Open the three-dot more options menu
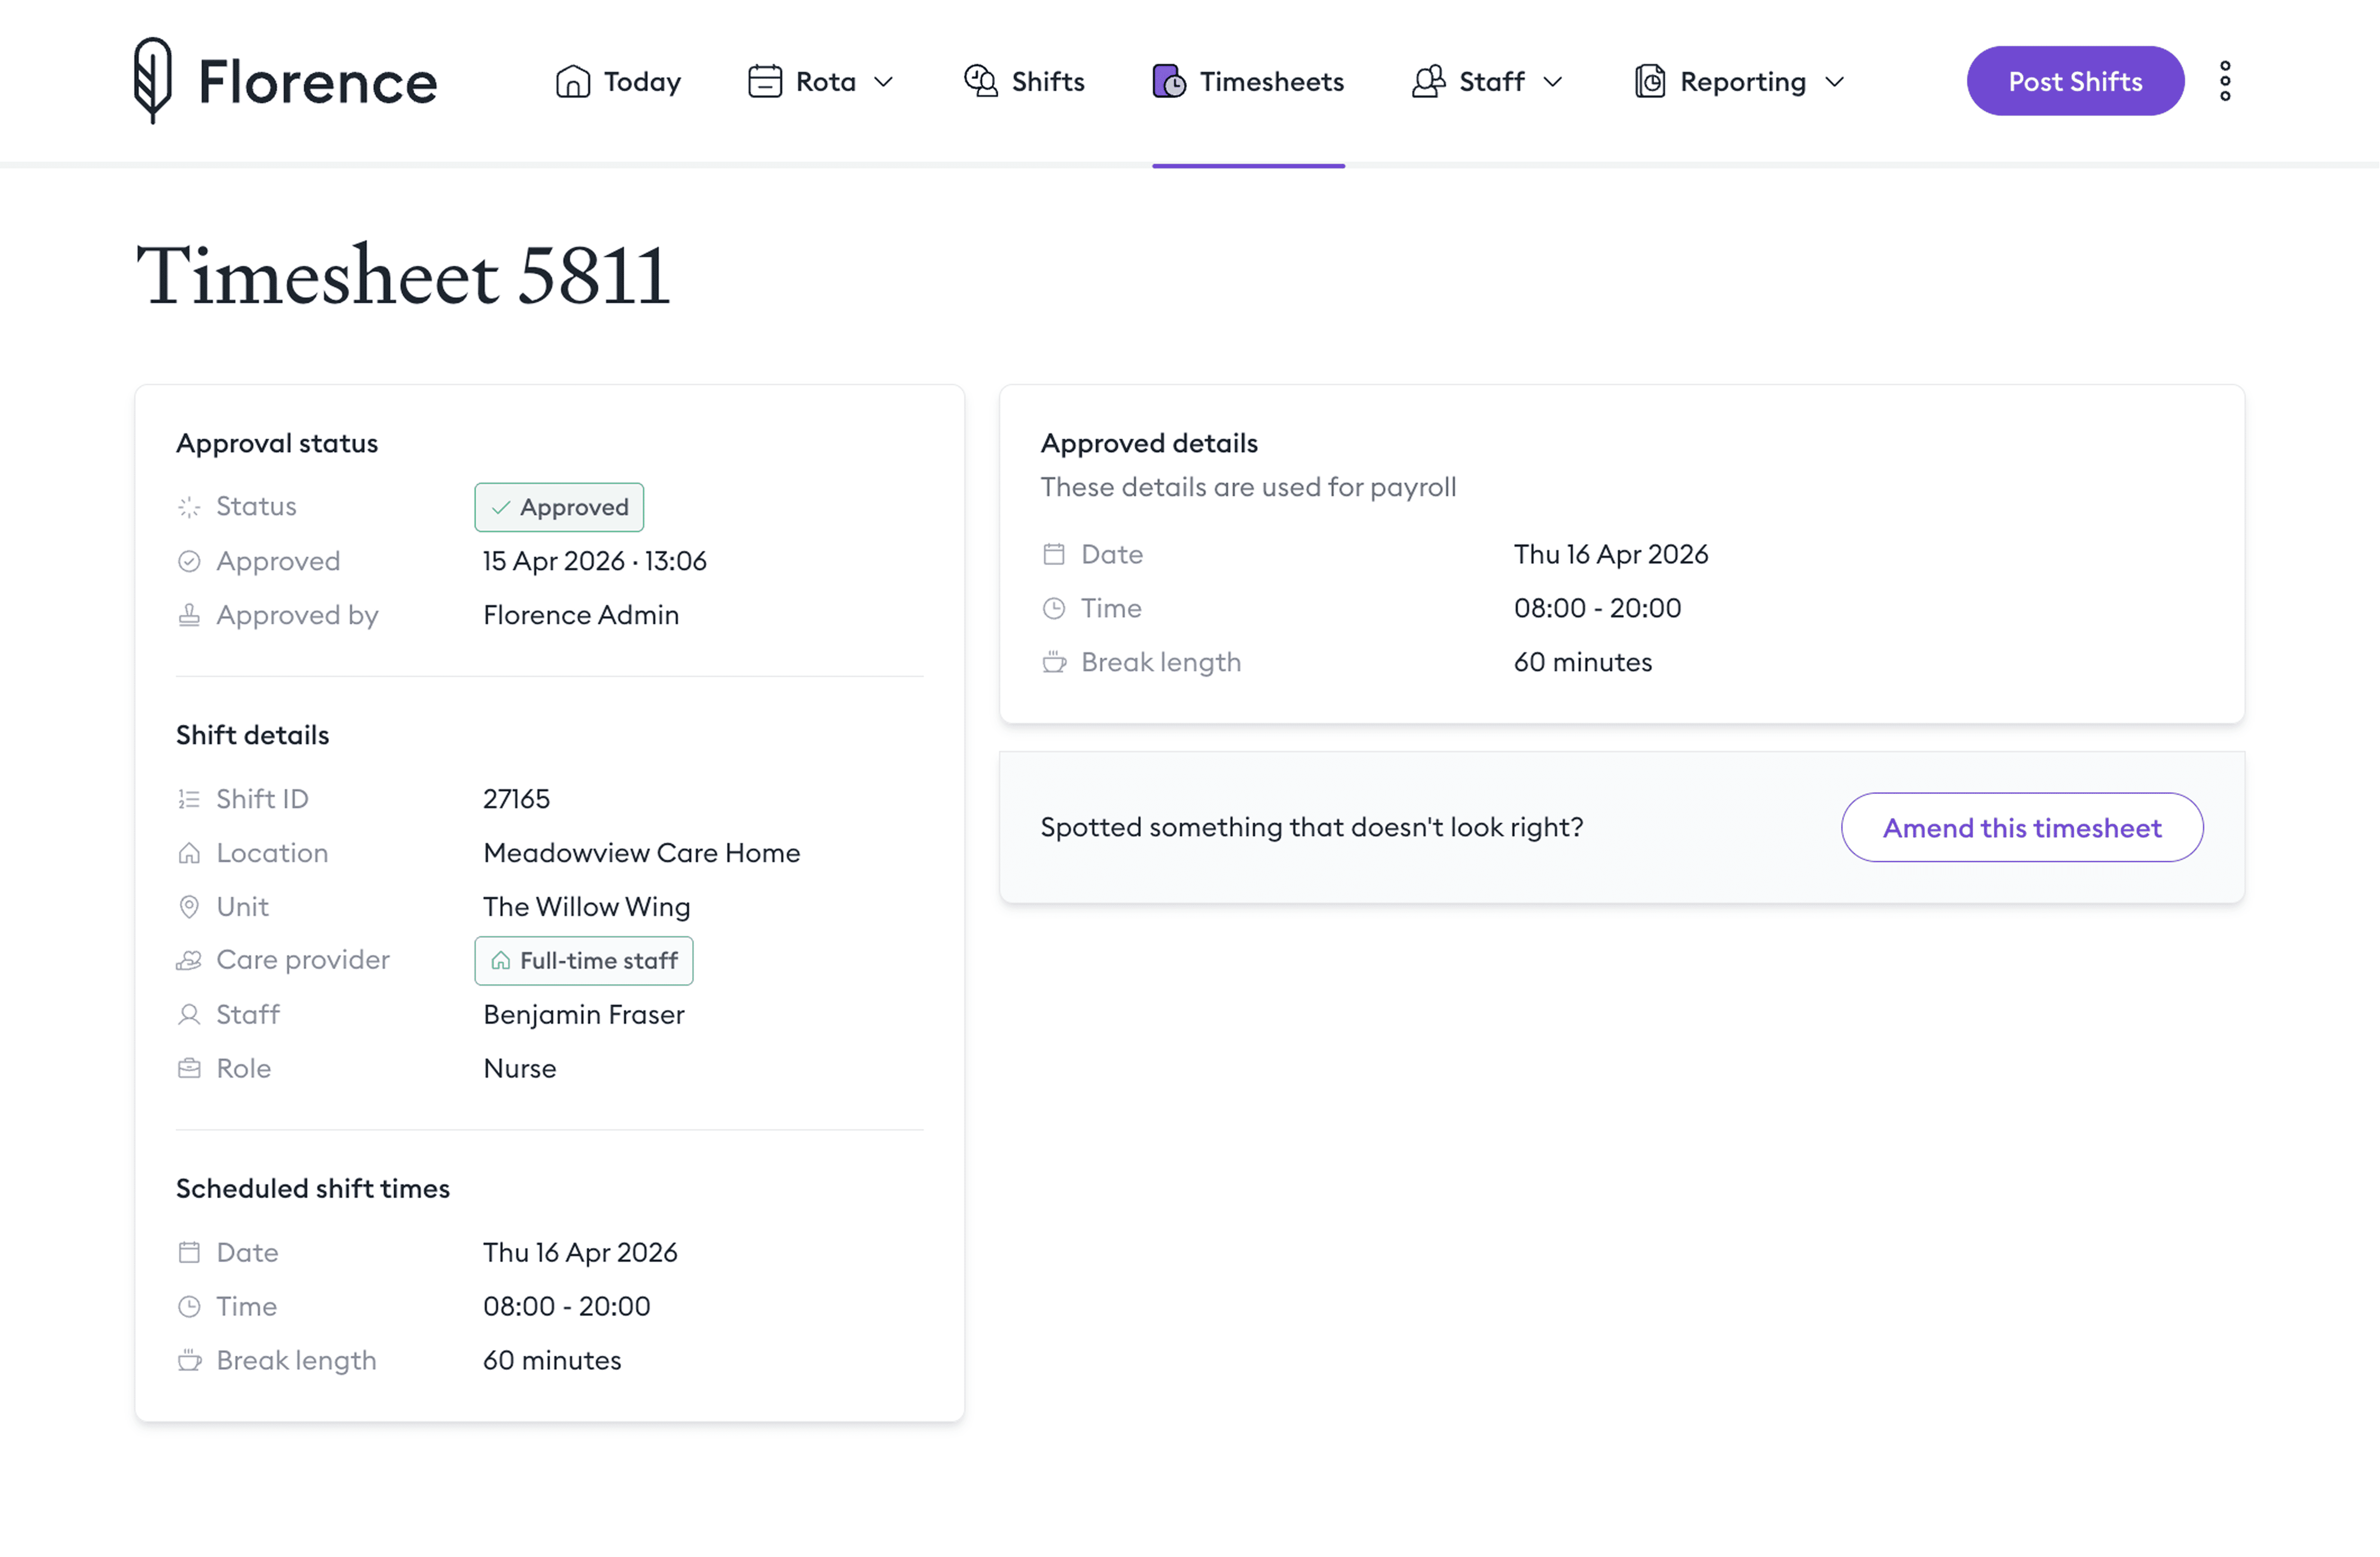This screenshot has height=1557, width=2380. [2225, 81]
